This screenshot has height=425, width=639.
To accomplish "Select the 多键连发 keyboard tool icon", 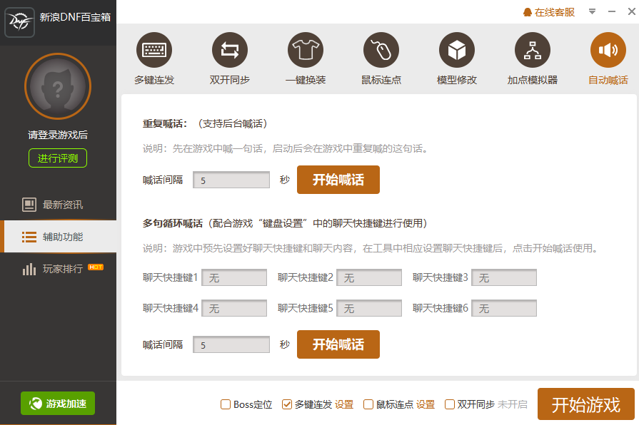I will click(x=154, y=50).
